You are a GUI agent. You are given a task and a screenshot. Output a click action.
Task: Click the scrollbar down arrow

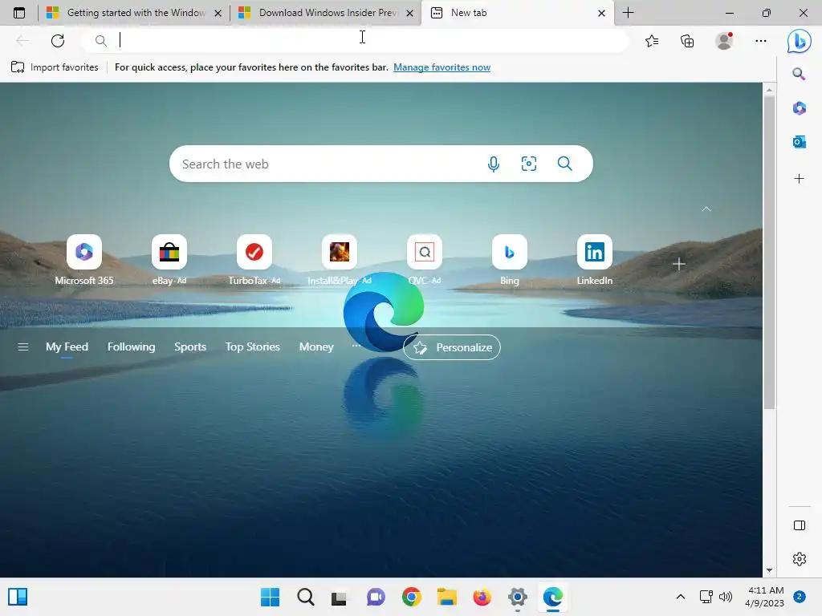tap(769, 570)
